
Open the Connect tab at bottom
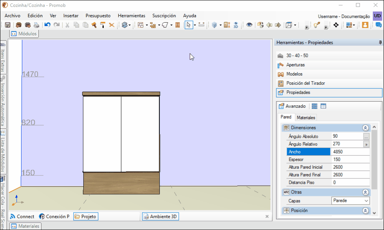(22, 217)
